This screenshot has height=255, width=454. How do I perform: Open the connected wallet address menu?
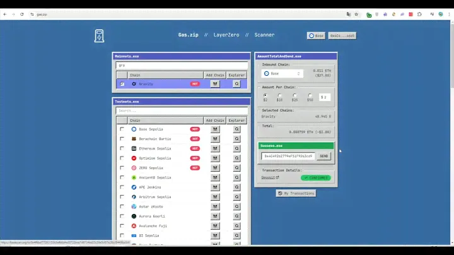point(342,36)
